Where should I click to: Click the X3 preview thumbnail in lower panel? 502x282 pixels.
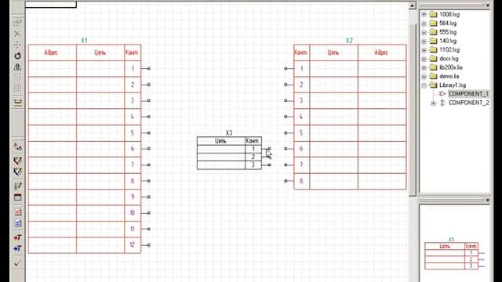454,254
